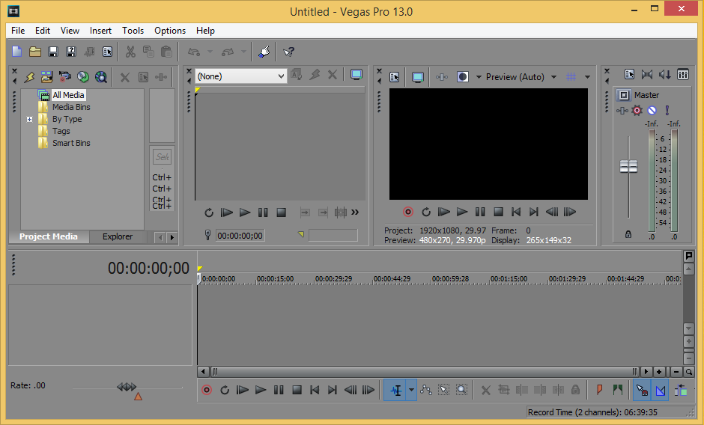Open split screen selection dropdown arrow
Screen dimensions: 704x425
479,77
